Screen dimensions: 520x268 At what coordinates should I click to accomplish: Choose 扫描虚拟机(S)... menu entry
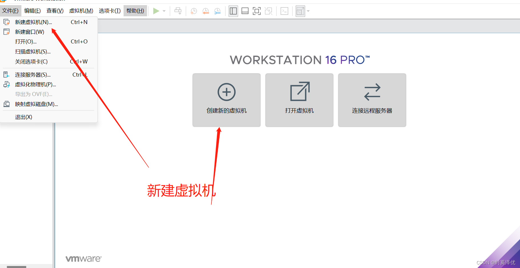coord(49,51)
